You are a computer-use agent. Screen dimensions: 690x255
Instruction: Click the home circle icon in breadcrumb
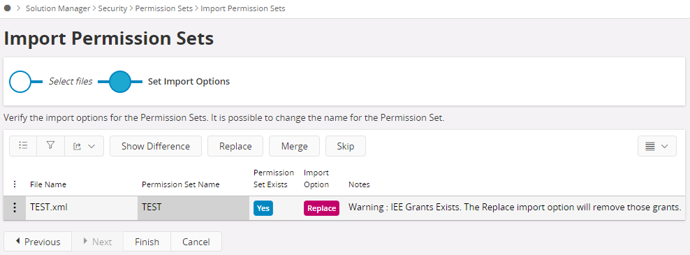point(7,8)
